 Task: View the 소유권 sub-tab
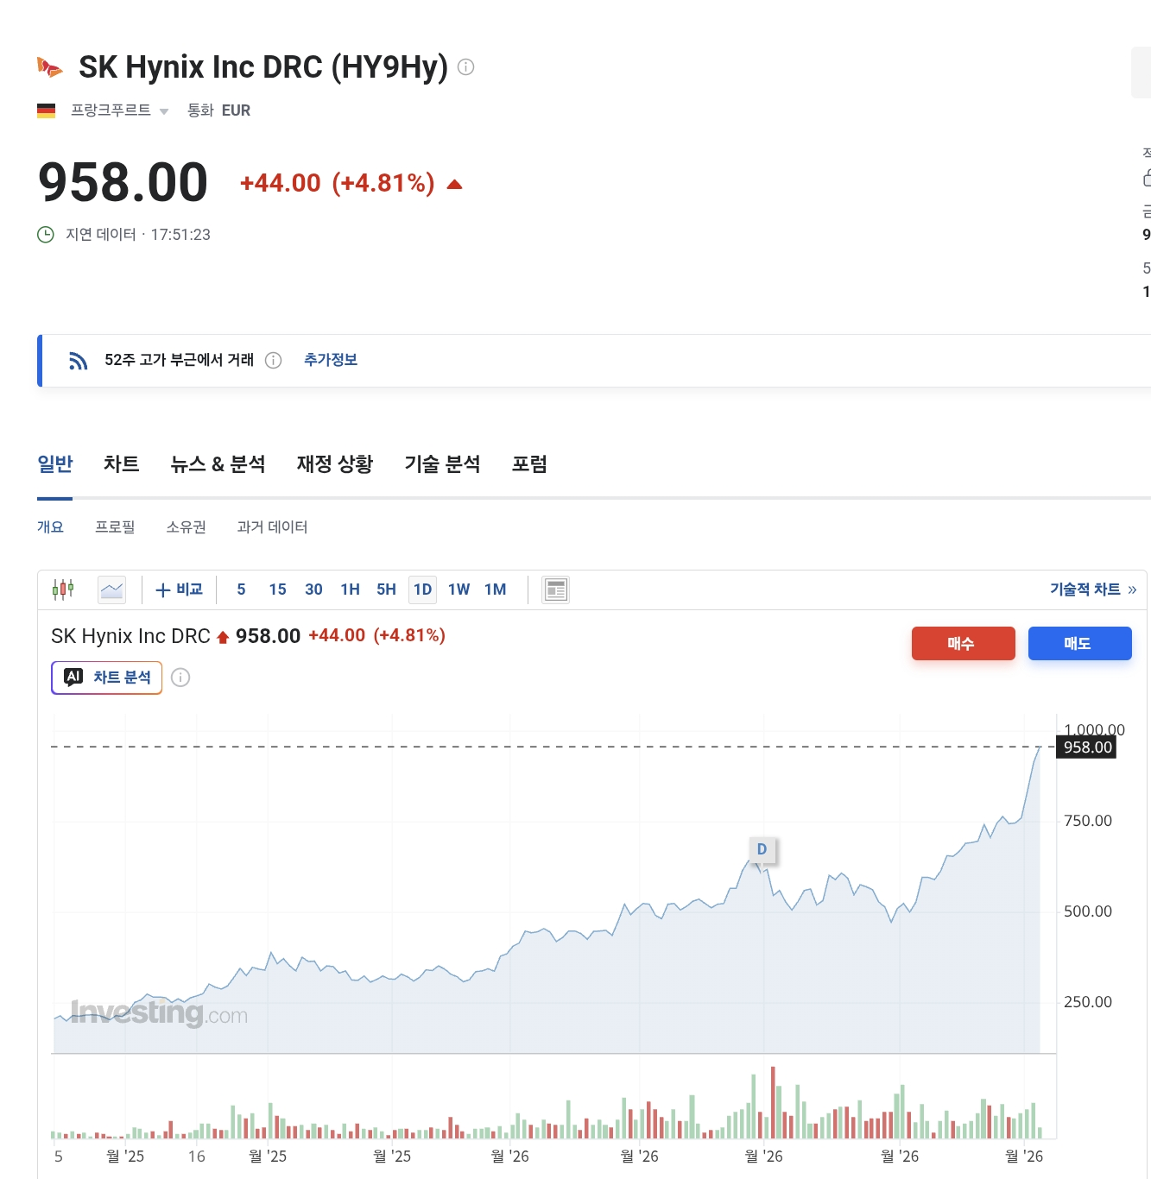[x=186, y=527]
